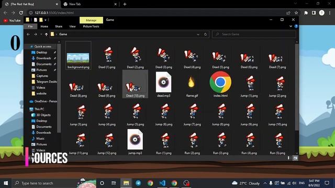Open Visual Studio Code from taskbar

tap(162, 183)
